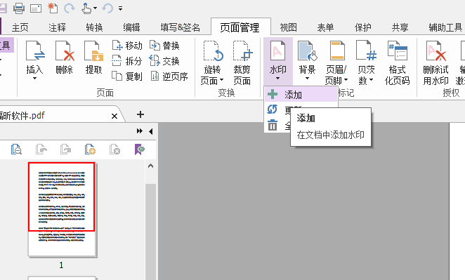465x280 pixels.
Task: Click the Undo arrow in quick access toolbar
Action: tap(107, 8)
